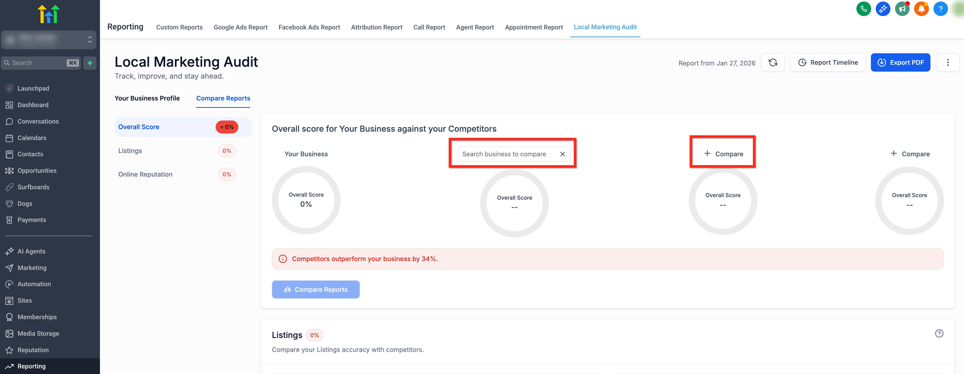Click the announcements megaphone icon

[x=902, y=9]
